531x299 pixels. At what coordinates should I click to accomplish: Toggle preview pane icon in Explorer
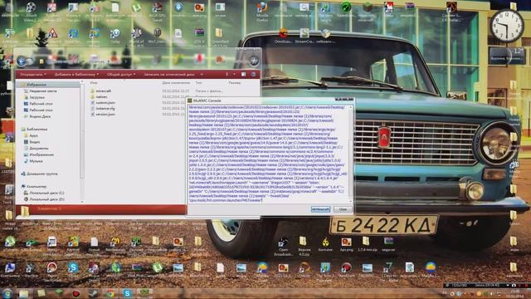[243, 74]
